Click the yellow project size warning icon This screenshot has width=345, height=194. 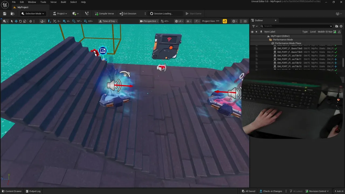(225, 21)
